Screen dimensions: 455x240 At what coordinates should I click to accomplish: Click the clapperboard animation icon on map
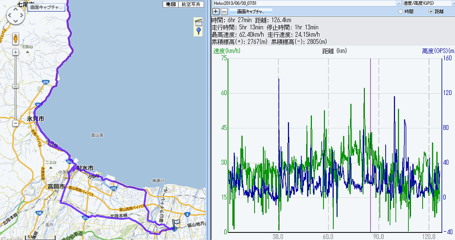pos(198,23)
